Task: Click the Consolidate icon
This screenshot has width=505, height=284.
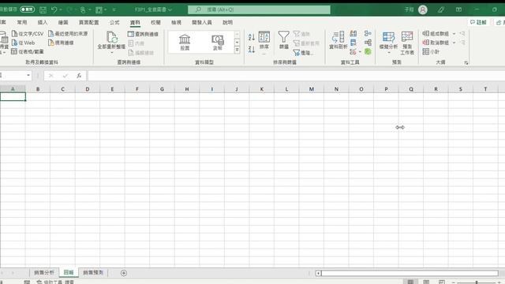Action: coord(368,33)
